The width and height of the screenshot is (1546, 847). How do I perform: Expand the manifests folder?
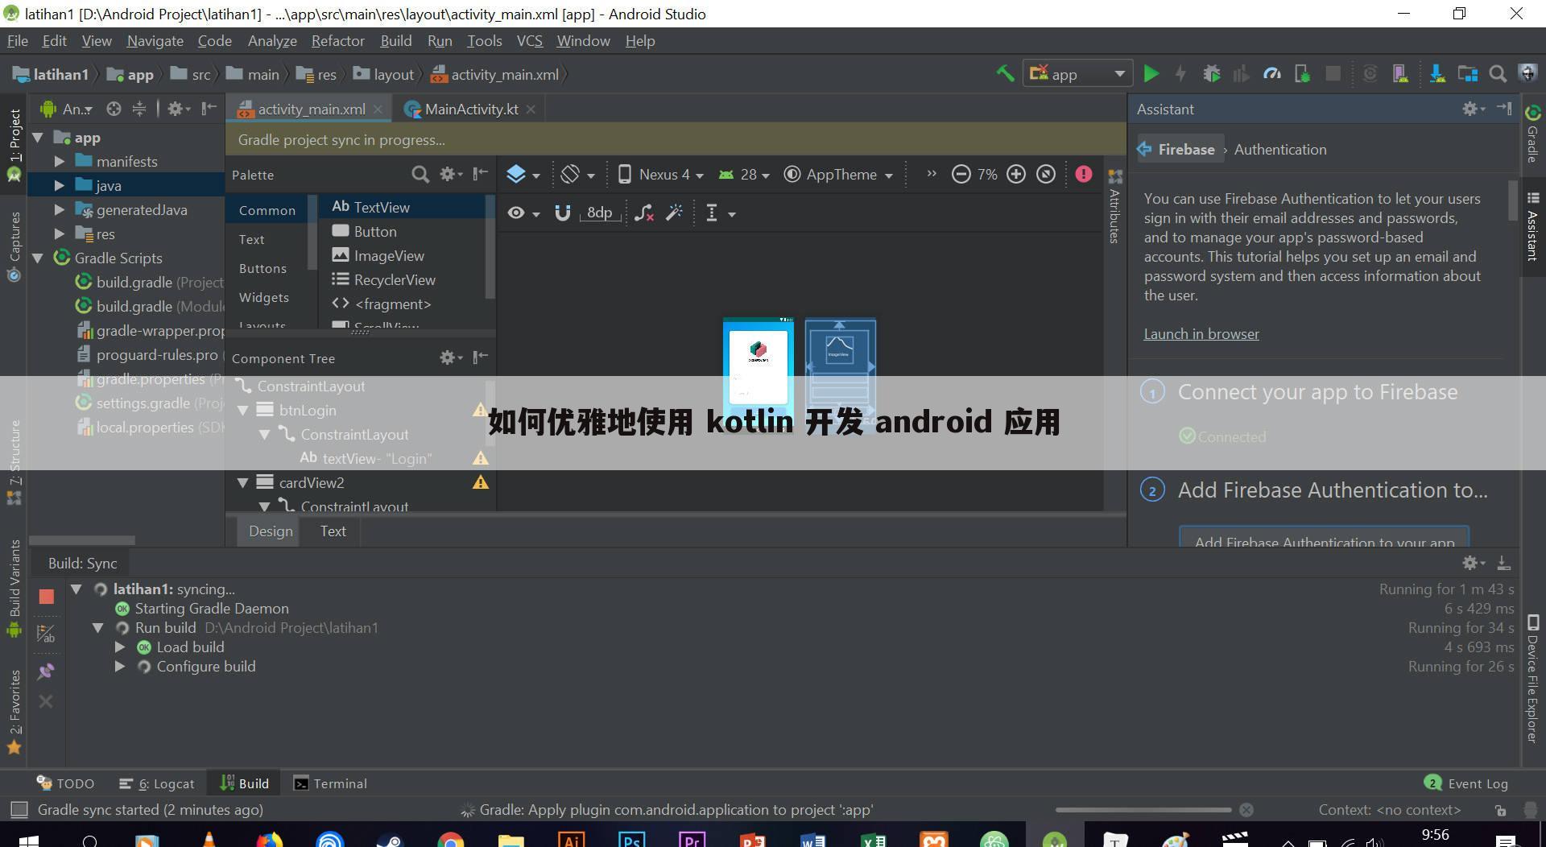[59, 162]
